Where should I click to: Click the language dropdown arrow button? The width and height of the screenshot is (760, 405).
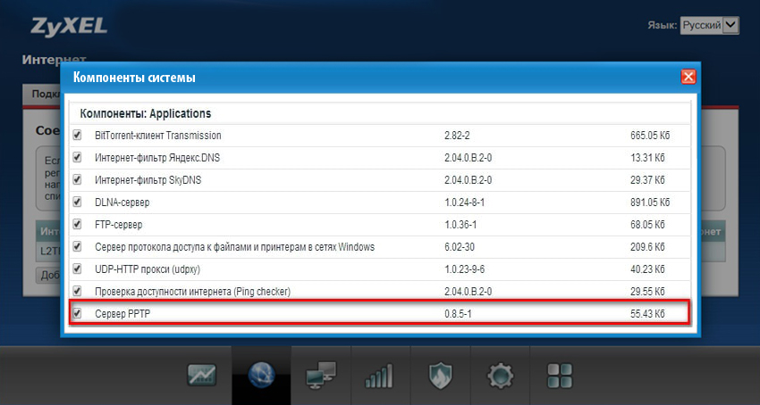click(x=730, y=26)
